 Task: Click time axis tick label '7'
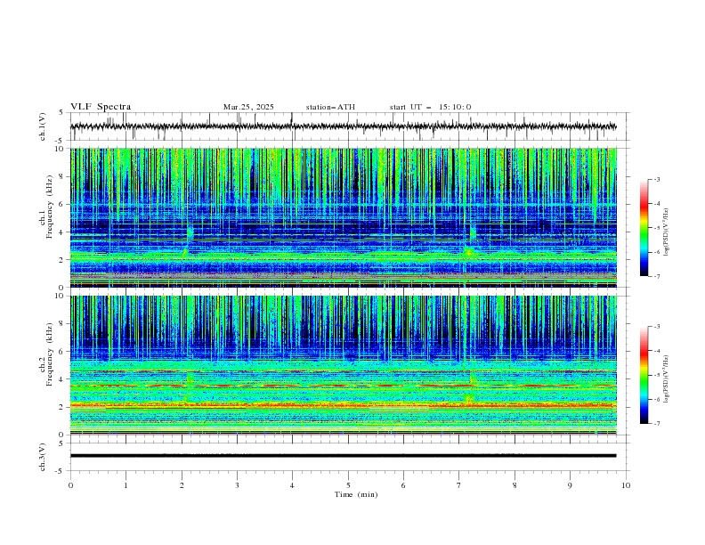point(459,485)
